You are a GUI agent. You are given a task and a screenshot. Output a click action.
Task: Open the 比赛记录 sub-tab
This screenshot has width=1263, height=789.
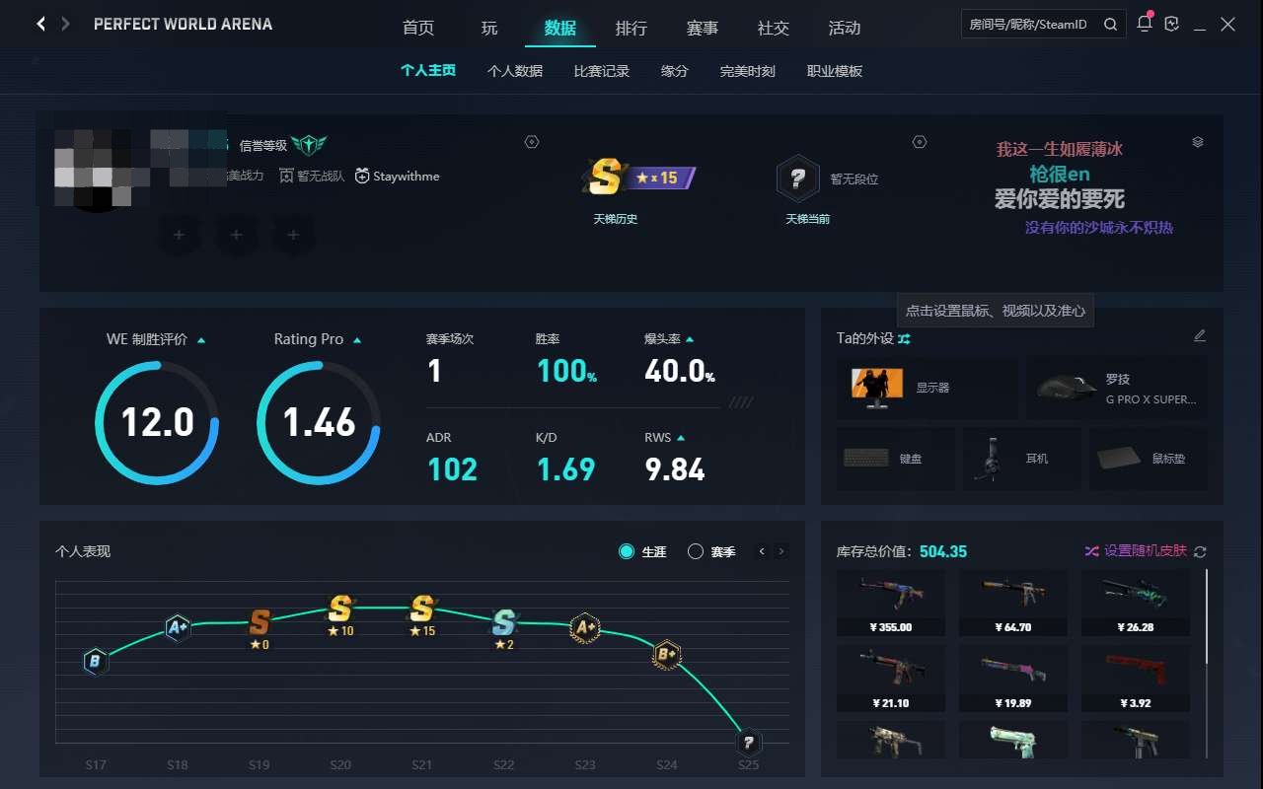point(602,71)
